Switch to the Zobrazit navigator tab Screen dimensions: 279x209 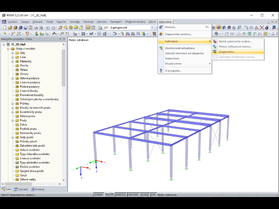21,189
